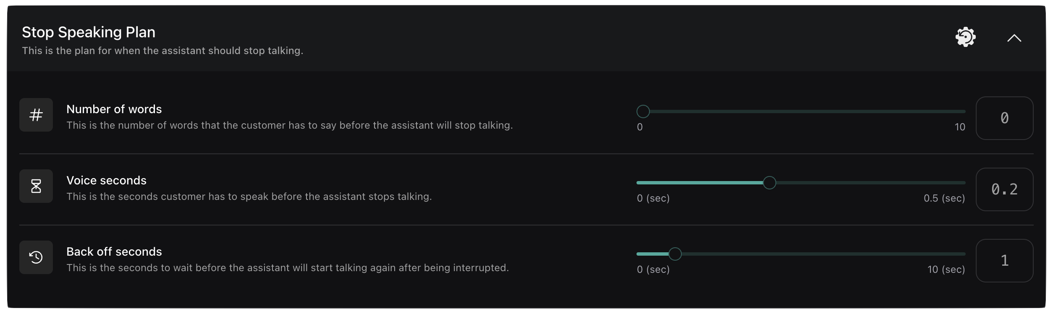Viewport: 1053px width, 316px height.
Task: Focus the Number of words value field
Action: (1004, 118)
